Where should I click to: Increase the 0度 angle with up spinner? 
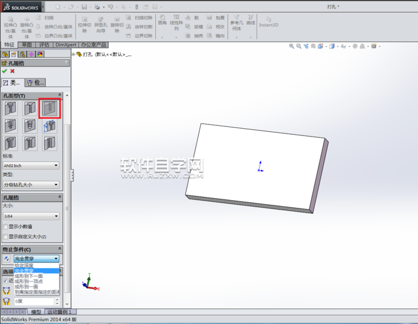[57, 299]
